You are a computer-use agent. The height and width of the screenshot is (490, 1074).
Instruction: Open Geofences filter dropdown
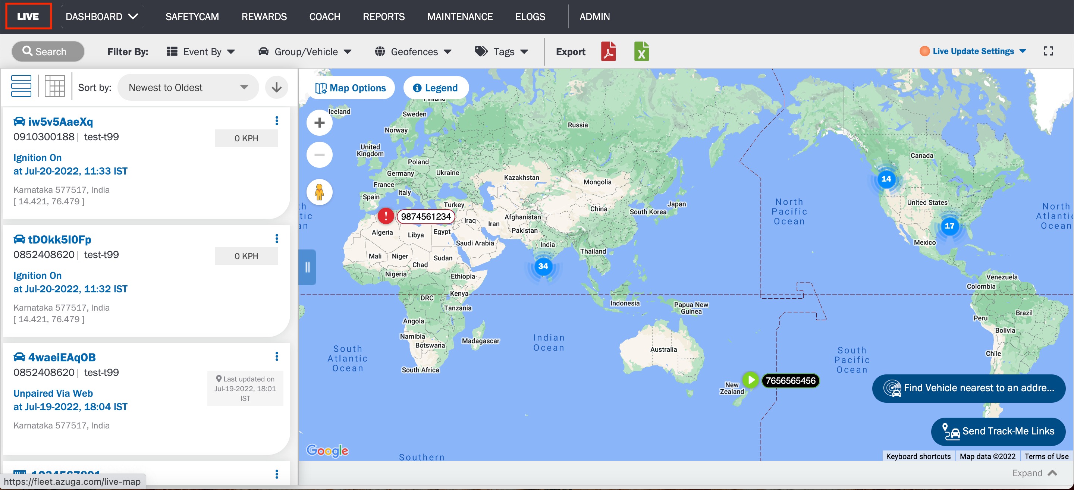[x=413, y=52]
